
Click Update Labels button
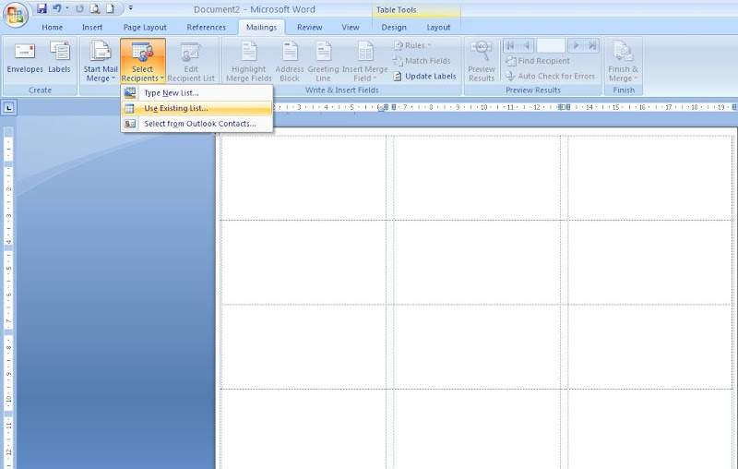coord(424,76)
